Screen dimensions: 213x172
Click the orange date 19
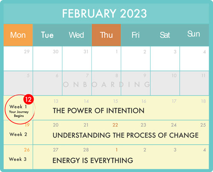click(27, 125)
